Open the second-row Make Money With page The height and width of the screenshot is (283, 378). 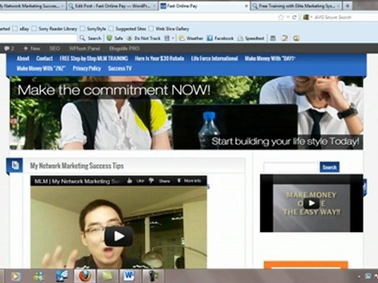tap(41, 68)
